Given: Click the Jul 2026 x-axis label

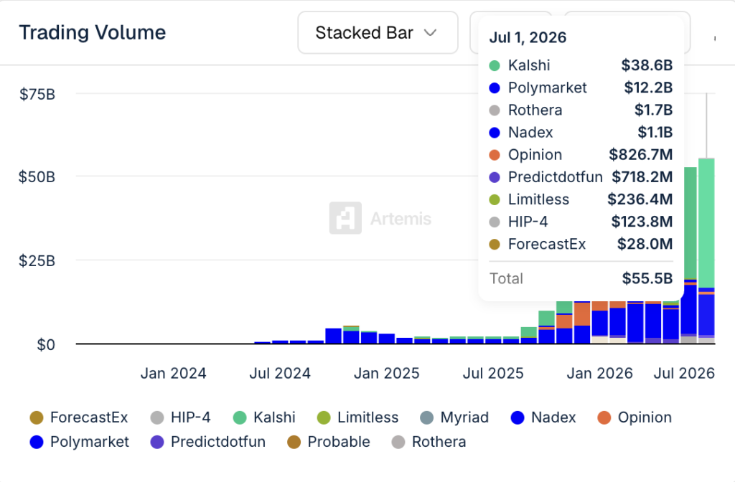Looking at the screenshot, I should pyautogui.click(x=684, y=373).
